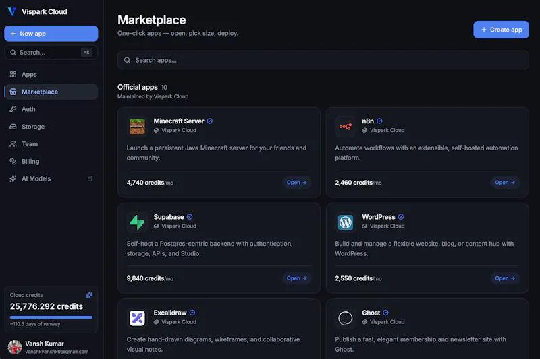Click the verified badge next to WordPress
This screenshot has width=540, height=359.
click(x=401, y=217)
